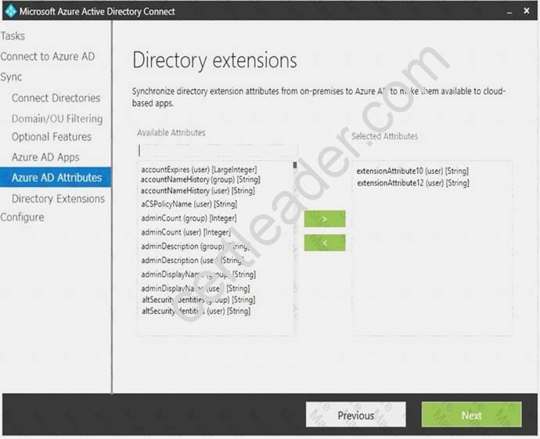Open Azure AD Apps step
This screenshot has height=439, width=540.
point(45,157)
